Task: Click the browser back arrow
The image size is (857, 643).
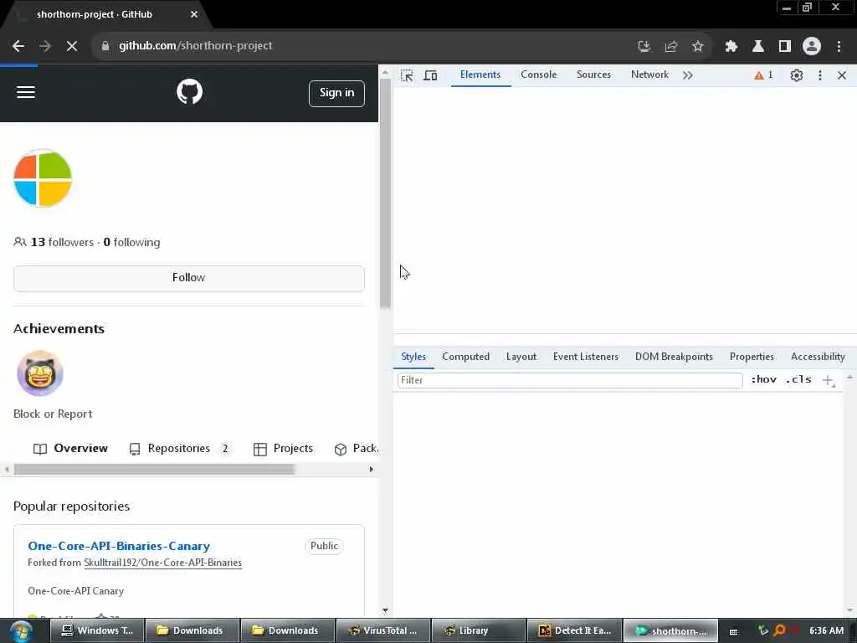Action: (18, 46)
